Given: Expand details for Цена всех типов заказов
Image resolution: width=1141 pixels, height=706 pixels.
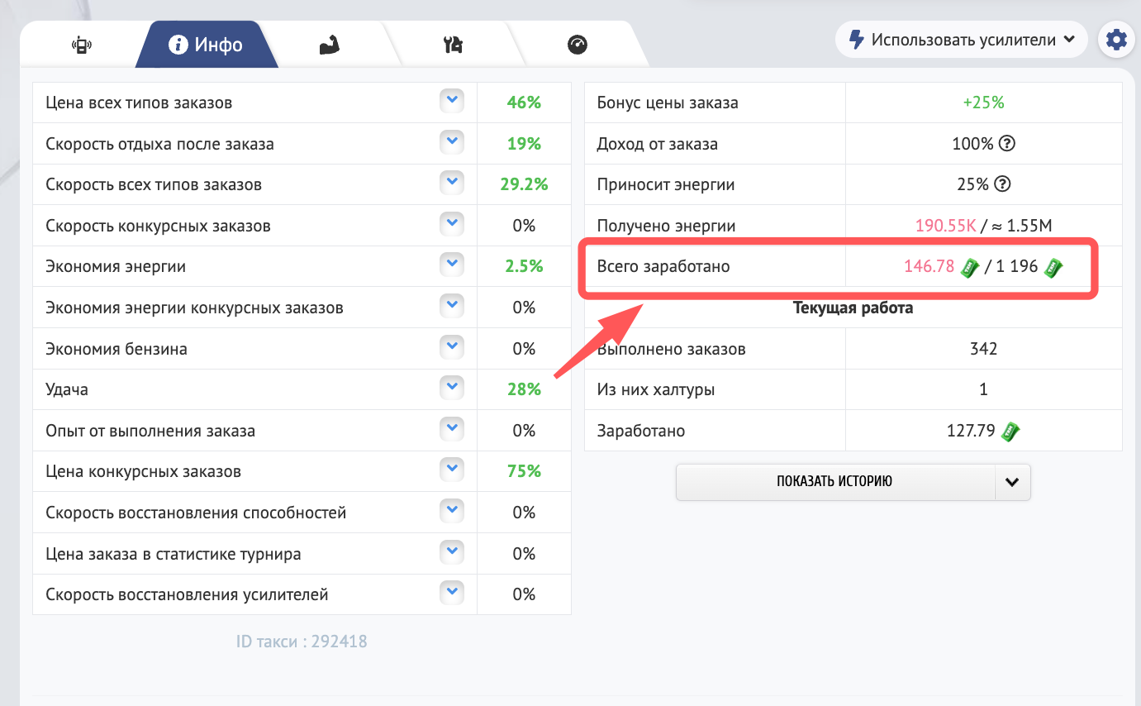Looking at the screenshot, I should click(x=451, y=102).
